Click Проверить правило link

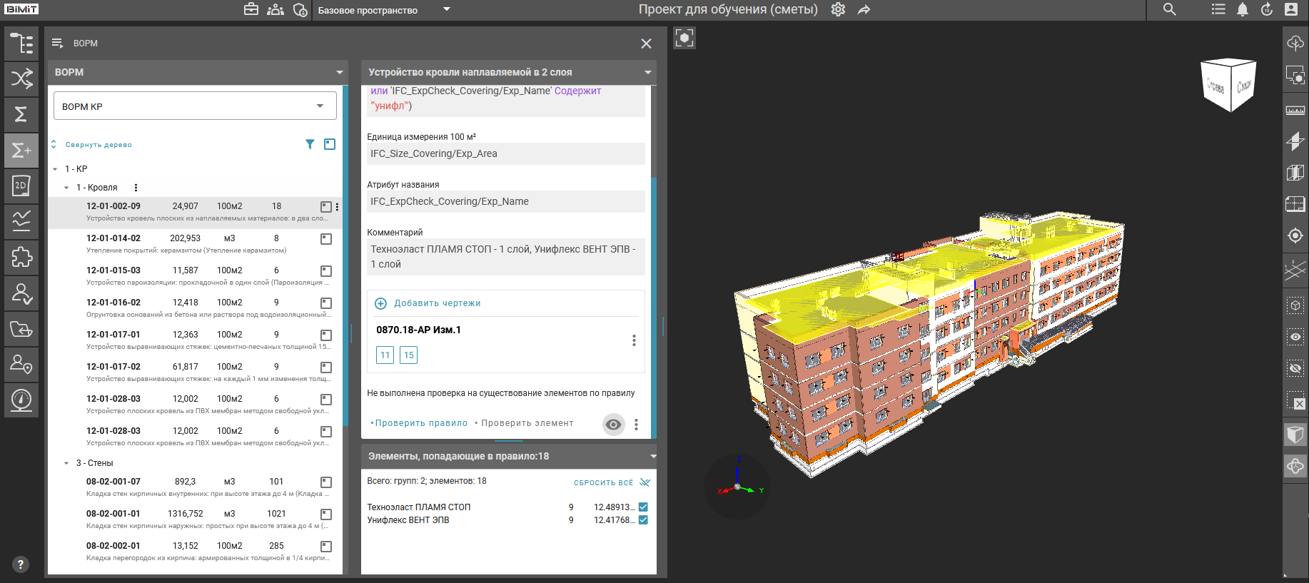pyautogui.click(x=421, y=423)
